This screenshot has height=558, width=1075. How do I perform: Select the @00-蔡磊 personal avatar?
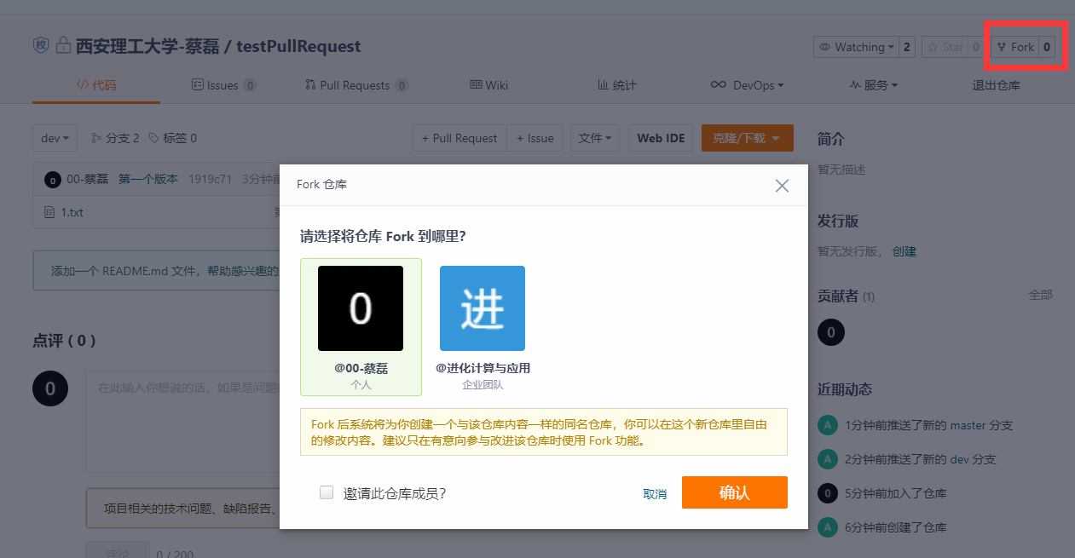(x=361, y=308)
